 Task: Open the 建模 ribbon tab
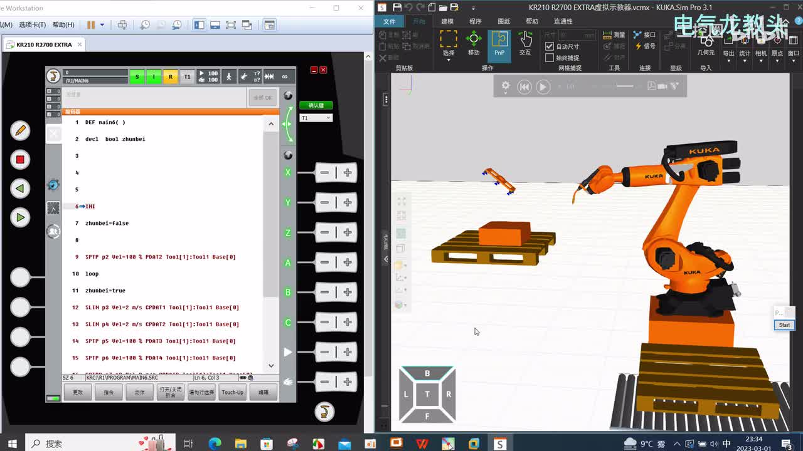pos(447,21)
